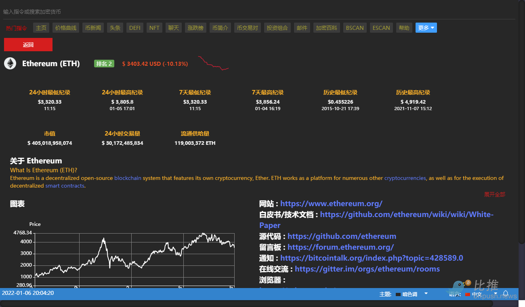The height and width of the screenshot is (307, 525).
Task: Click the Ethereum price history chart
Action: click(x=134, y=260)
